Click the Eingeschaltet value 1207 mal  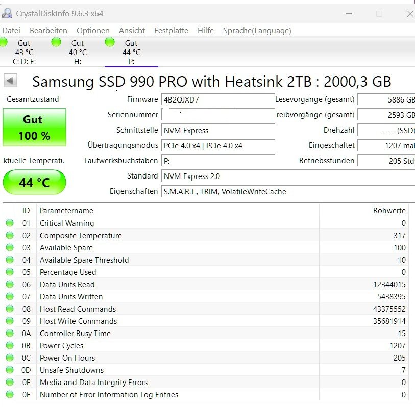tap(386, 146)
